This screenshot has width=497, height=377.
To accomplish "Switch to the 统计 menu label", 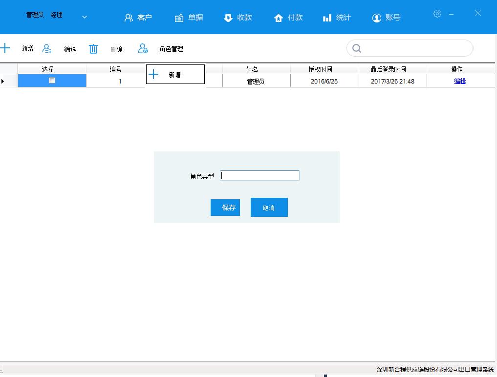I will (343, 18).
